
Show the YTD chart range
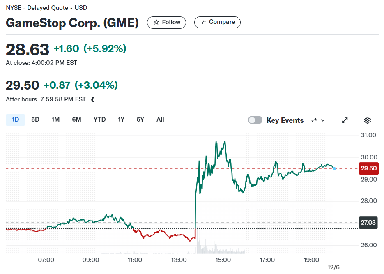(x=99, y=120)
